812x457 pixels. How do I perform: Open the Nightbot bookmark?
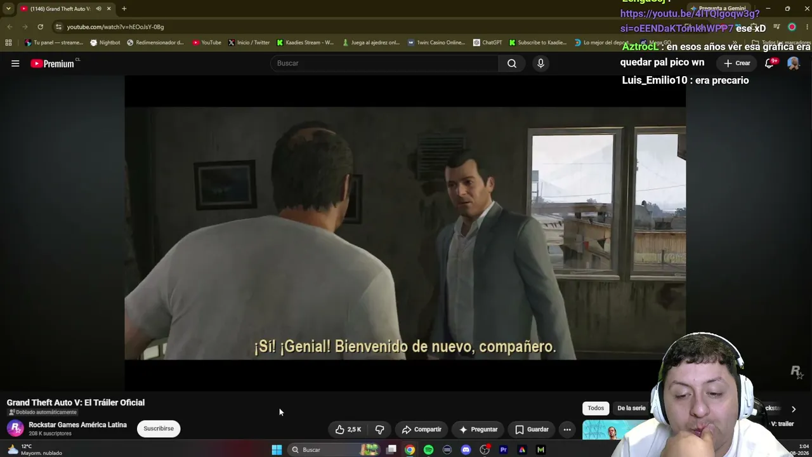pos(105,43)
